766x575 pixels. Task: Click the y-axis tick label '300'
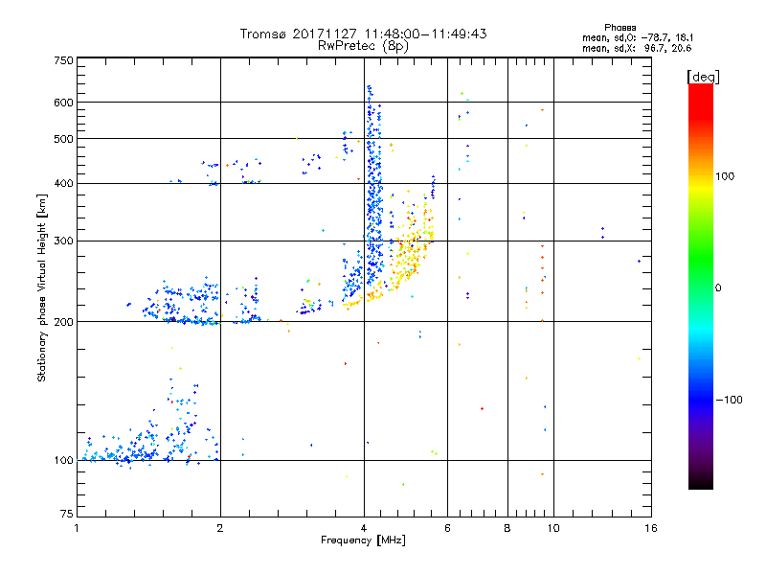coord(63,241)
